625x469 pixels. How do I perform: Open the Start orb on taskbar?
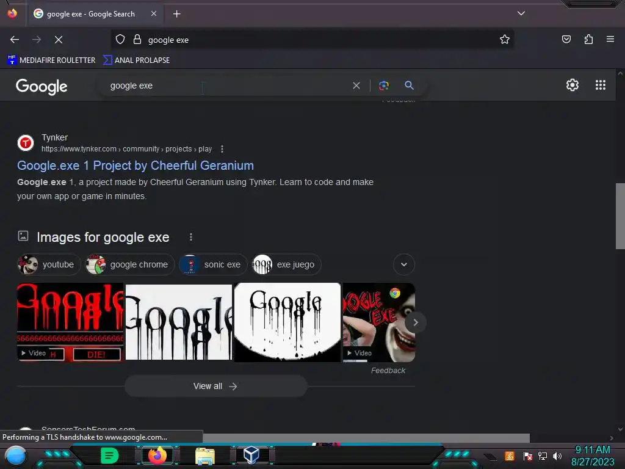click(15, 456)
